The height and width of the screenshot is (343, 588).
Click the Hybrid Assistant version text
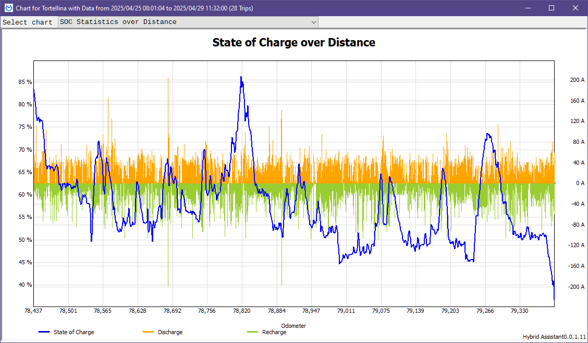point(554,337)
